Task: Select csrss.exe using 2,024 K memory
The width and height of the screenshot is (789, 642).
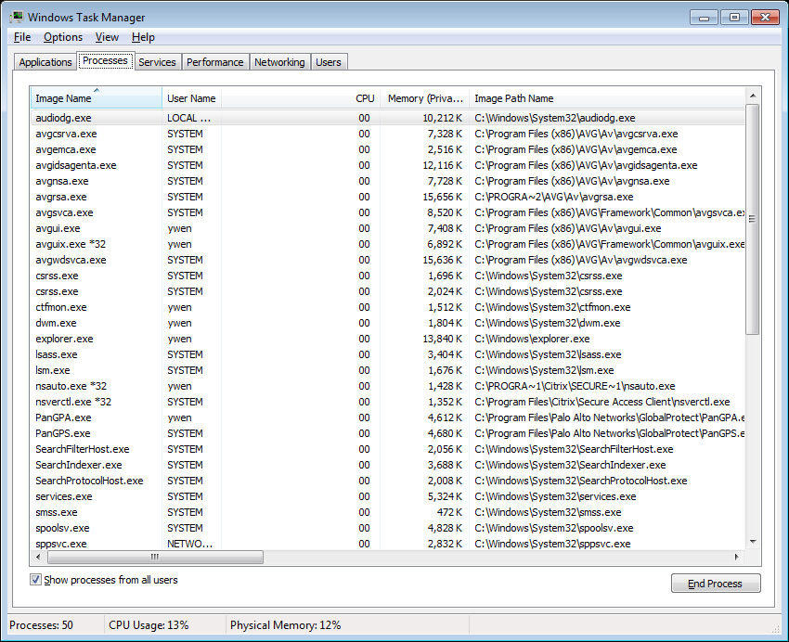Action: (x=387, y=291)
